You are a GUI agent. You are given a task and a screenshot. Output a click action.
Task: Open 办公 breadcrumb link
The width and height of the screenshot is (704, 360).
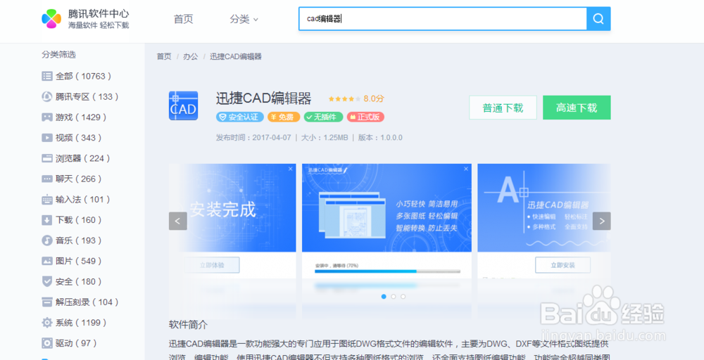[190, 56]
